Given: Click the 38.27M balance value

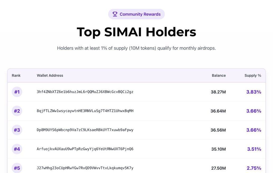Looking at the screenshot, I should point(218,92).
